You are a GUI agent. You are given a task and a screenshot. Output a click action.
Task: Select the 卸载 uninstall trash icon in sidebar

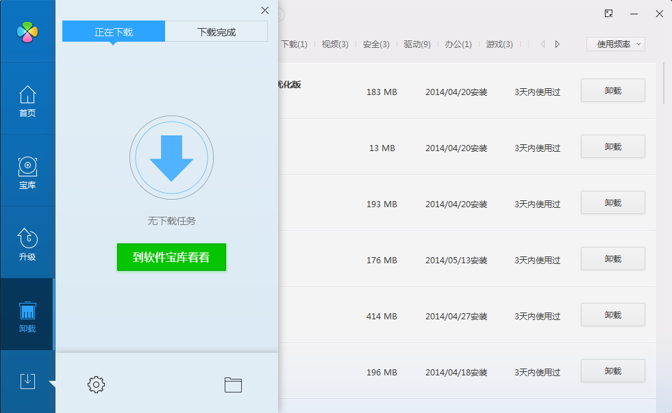coord(27,315)
